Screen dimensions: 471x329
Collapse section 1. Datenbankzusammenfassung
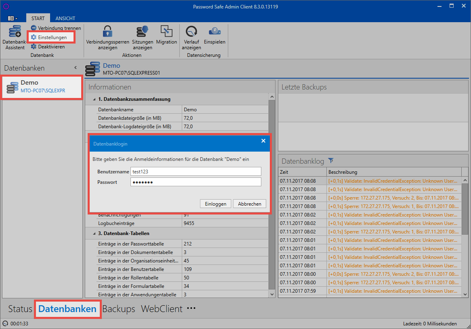(x=94, y=99)
